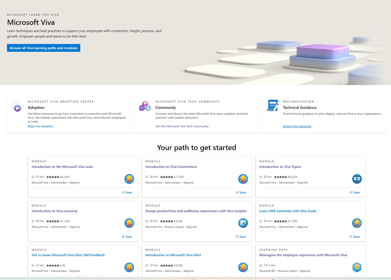Open Join the Microsoft Viva Tech Community link

tap(182, 126)
